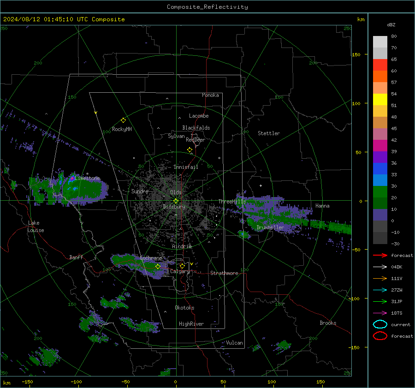Viewport: 415px width, 388px height.
Task: Click the Blackfalds city label
Action: tap(196, 128)
